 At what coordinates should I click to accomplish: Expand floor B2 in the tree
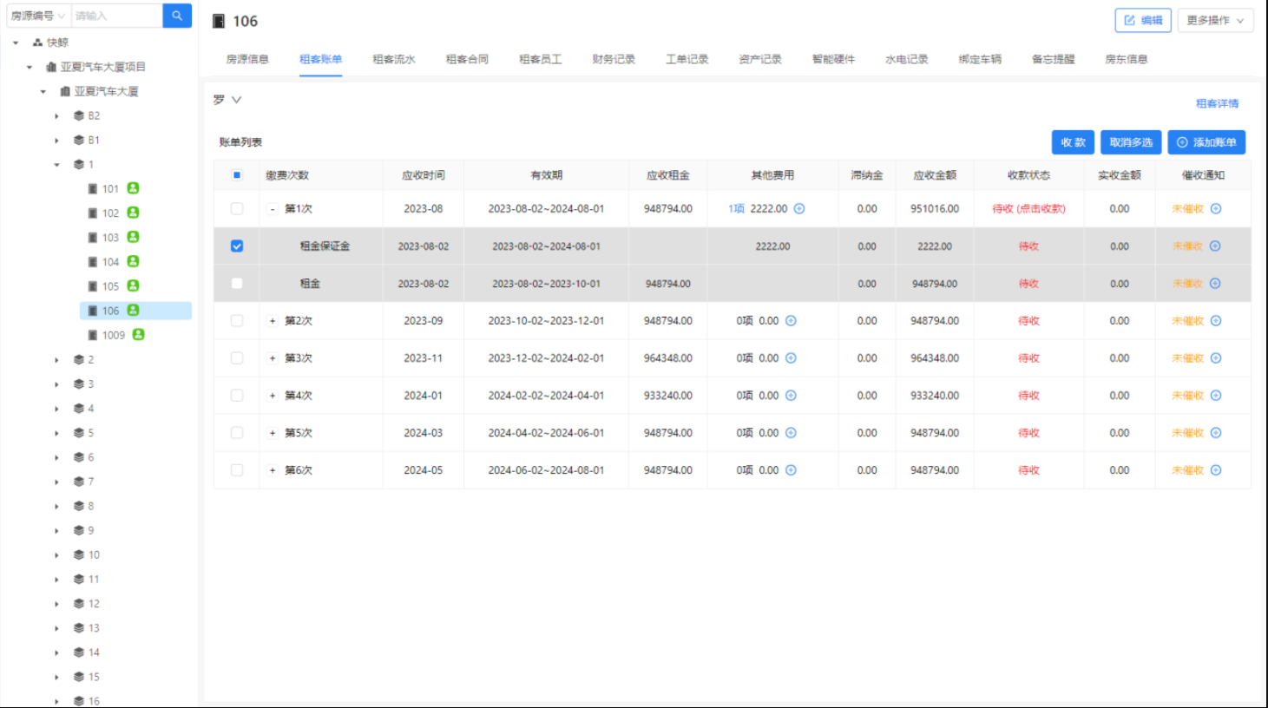click(x=57, y=116)
